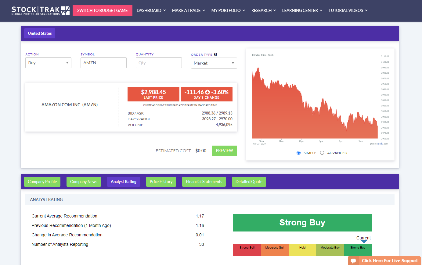
Task: Open the Financial Statements tab
Action: pos(204,182)
